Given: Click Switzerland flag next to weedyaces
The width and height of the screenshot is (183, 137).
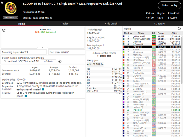Looking at the screenshot, I should click(x=154, y=65).
